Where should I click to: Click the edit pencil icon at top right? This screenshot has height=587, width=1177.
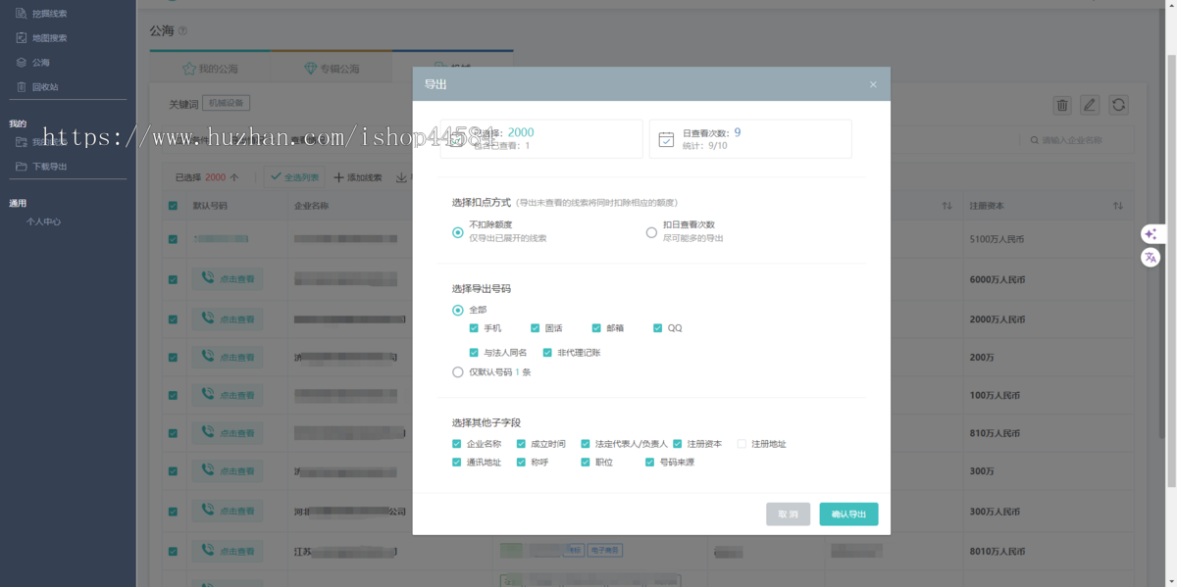point(1090,105)
